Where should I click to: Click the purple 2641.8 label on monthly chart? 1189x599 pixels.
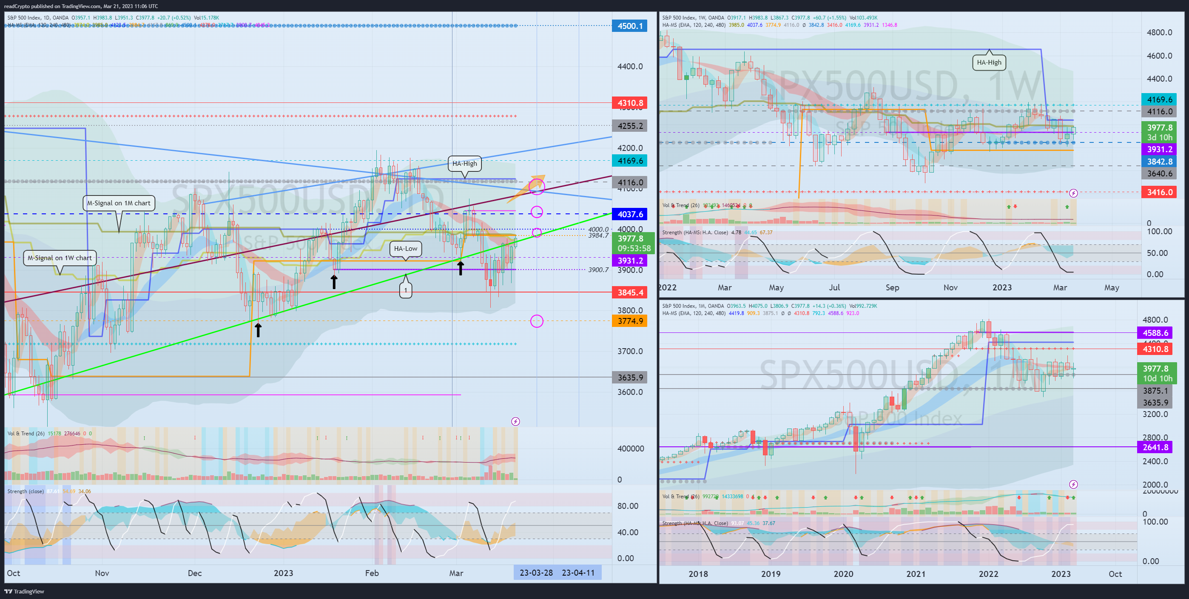[x=1155, y=447]
